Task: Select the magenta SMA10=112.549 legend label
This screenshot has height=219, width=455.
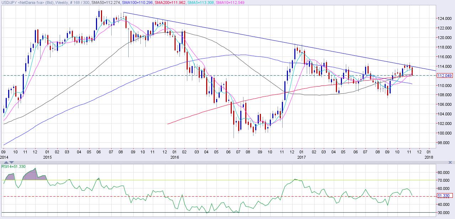Action: [224, 2]
